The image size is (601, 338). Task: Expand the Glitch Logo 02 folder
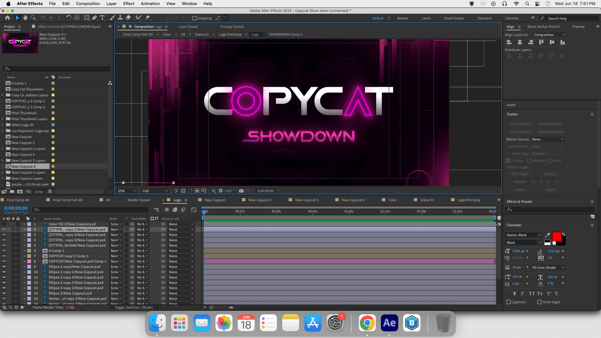click(x=3, y=125)
